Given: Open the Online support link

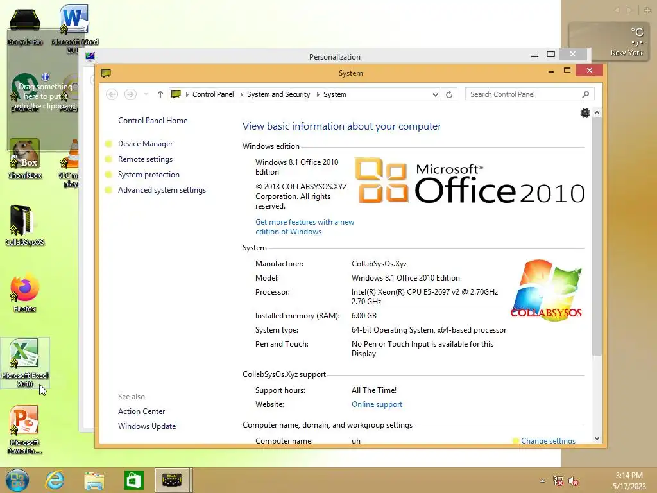Looking at the screenshot, I should (x=377, y=404).
